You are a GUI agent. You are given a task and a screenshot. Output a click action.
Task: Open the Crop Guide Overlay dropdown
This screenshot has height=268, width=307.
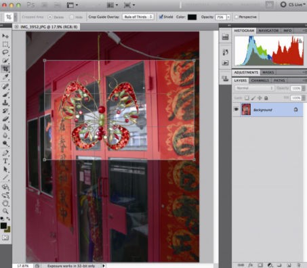coord(138,17)
